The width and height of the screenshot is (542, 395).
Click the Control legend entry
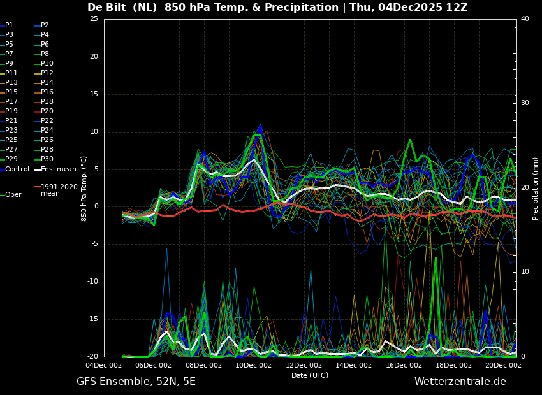pos(15,169)
